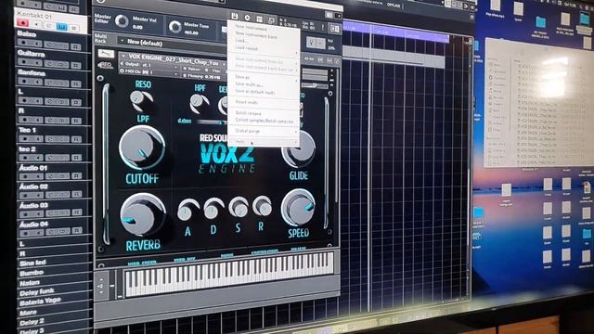The width and height of the screenshot is (594, 334).
Task: Click keyboard octave up arrow
Action: 101,280
